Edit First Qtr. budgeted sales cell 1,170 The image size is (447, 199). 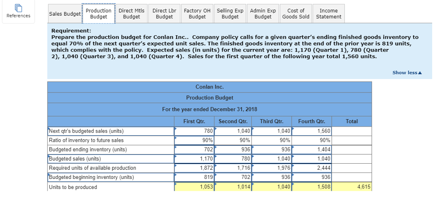pyautogui.click(x=194, y=159)
